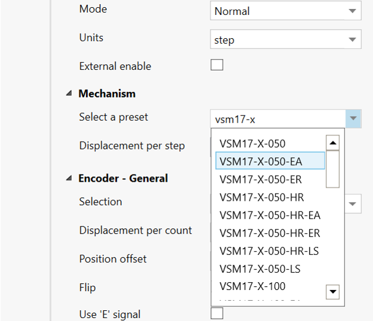Toggle the External enable checkbox
The image size is (373, 321).
[x=217, y=65]
